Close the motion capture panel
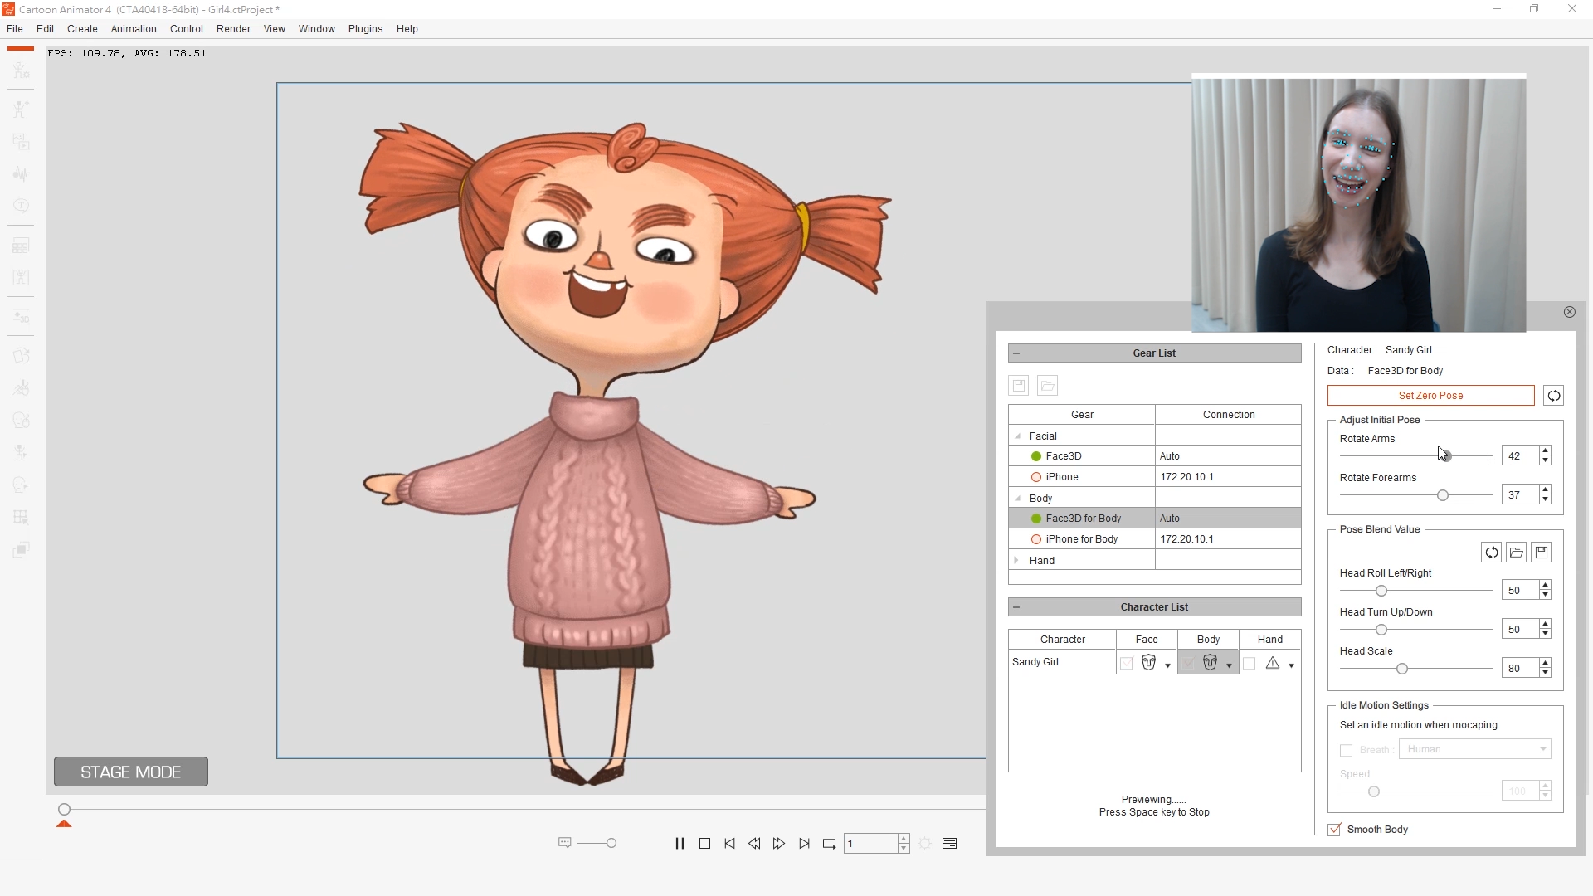 click(x=1569, y=312)
